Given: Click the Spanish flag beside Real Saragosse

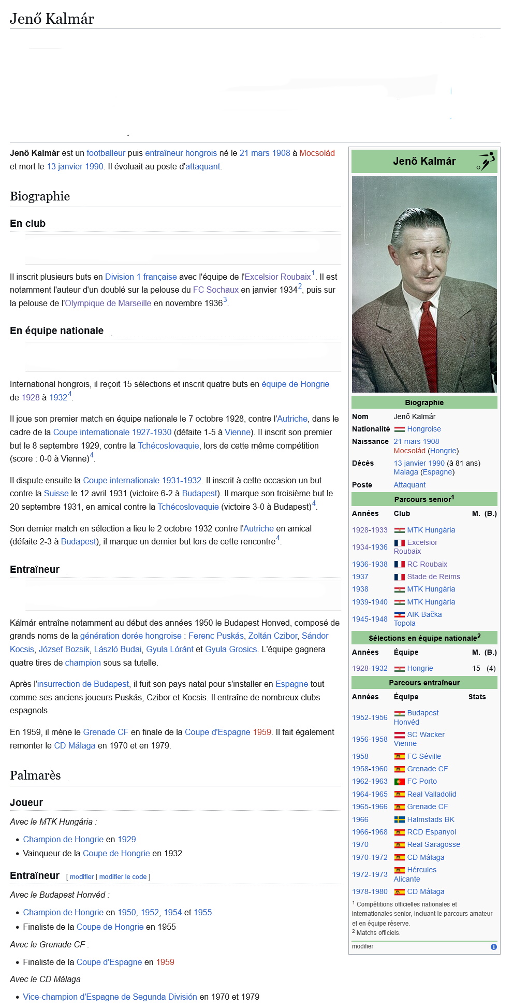Looking at the screenshot, I should click(x=399, y=844).
